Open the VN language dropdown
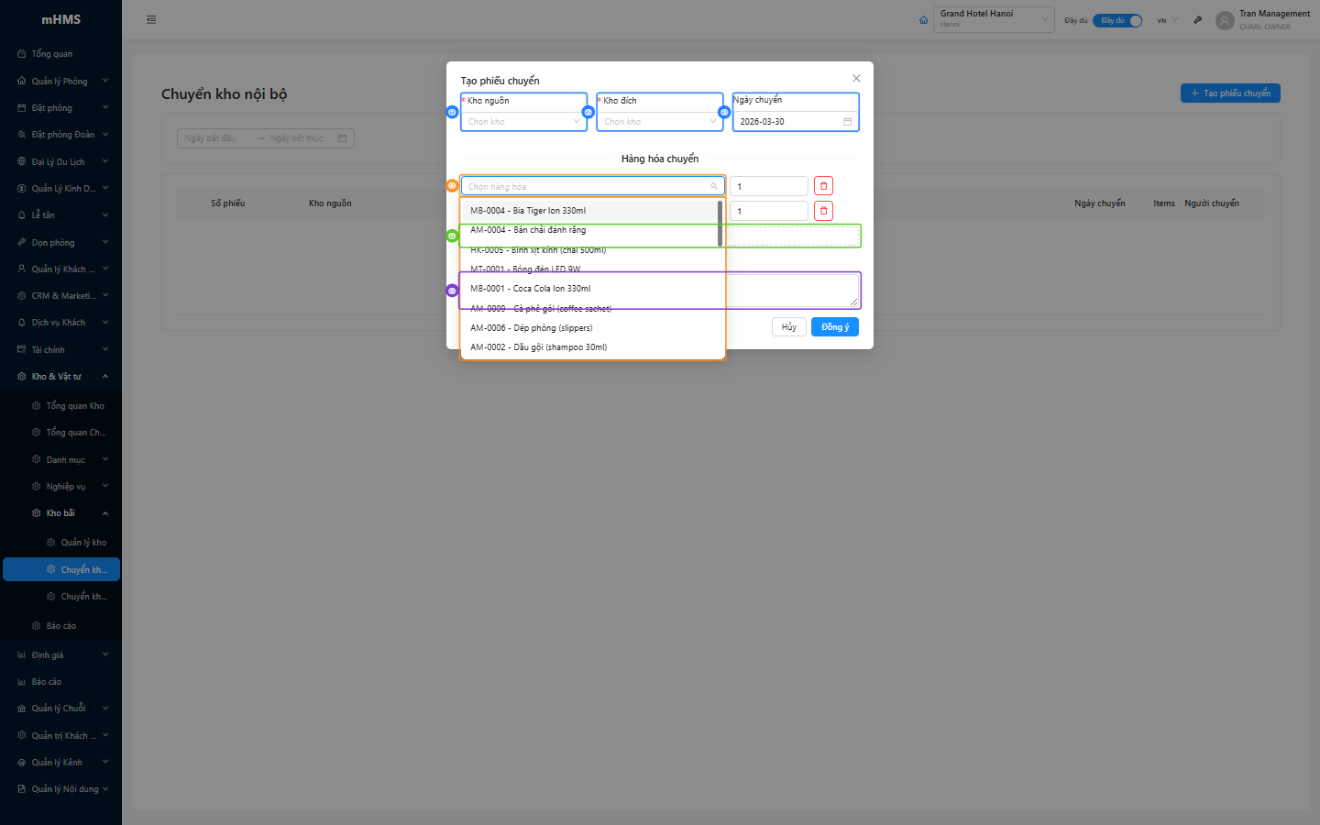1320x825 pixels. point(1167,20)
